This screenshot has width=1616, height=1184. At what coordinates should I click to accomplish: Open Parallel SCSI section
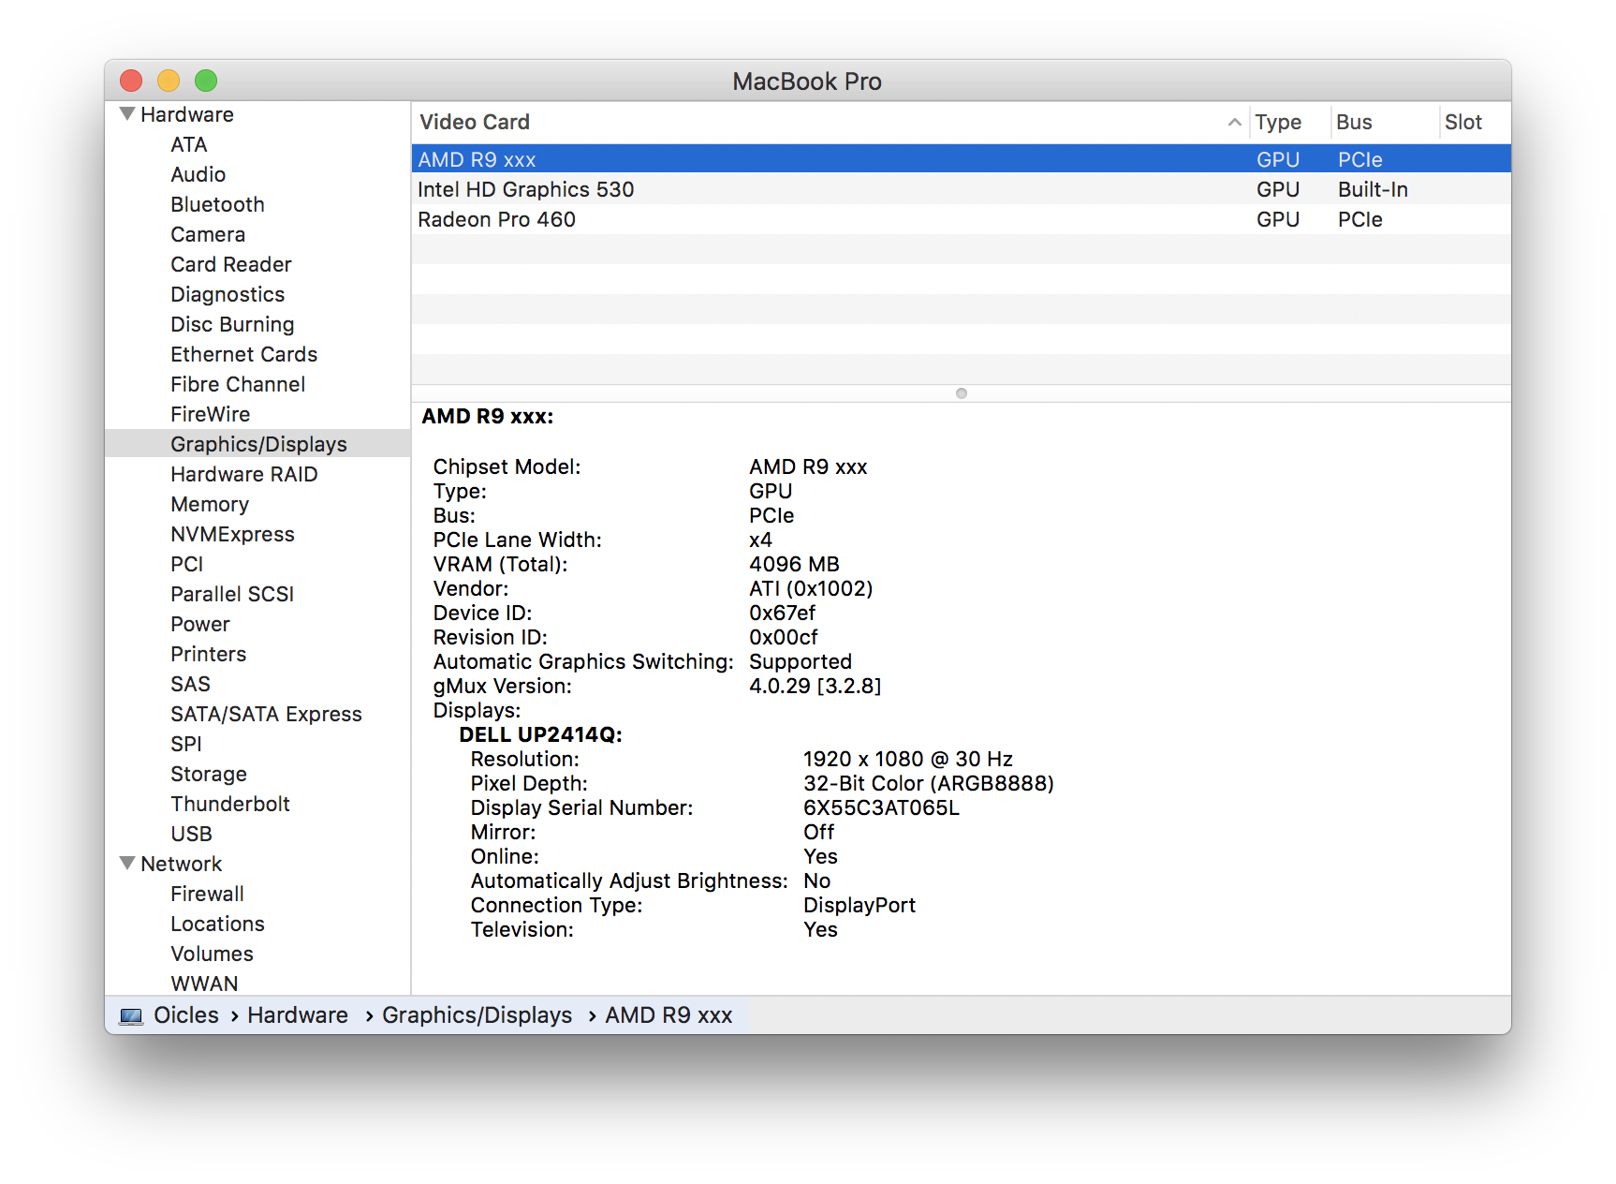coord(232,594)
